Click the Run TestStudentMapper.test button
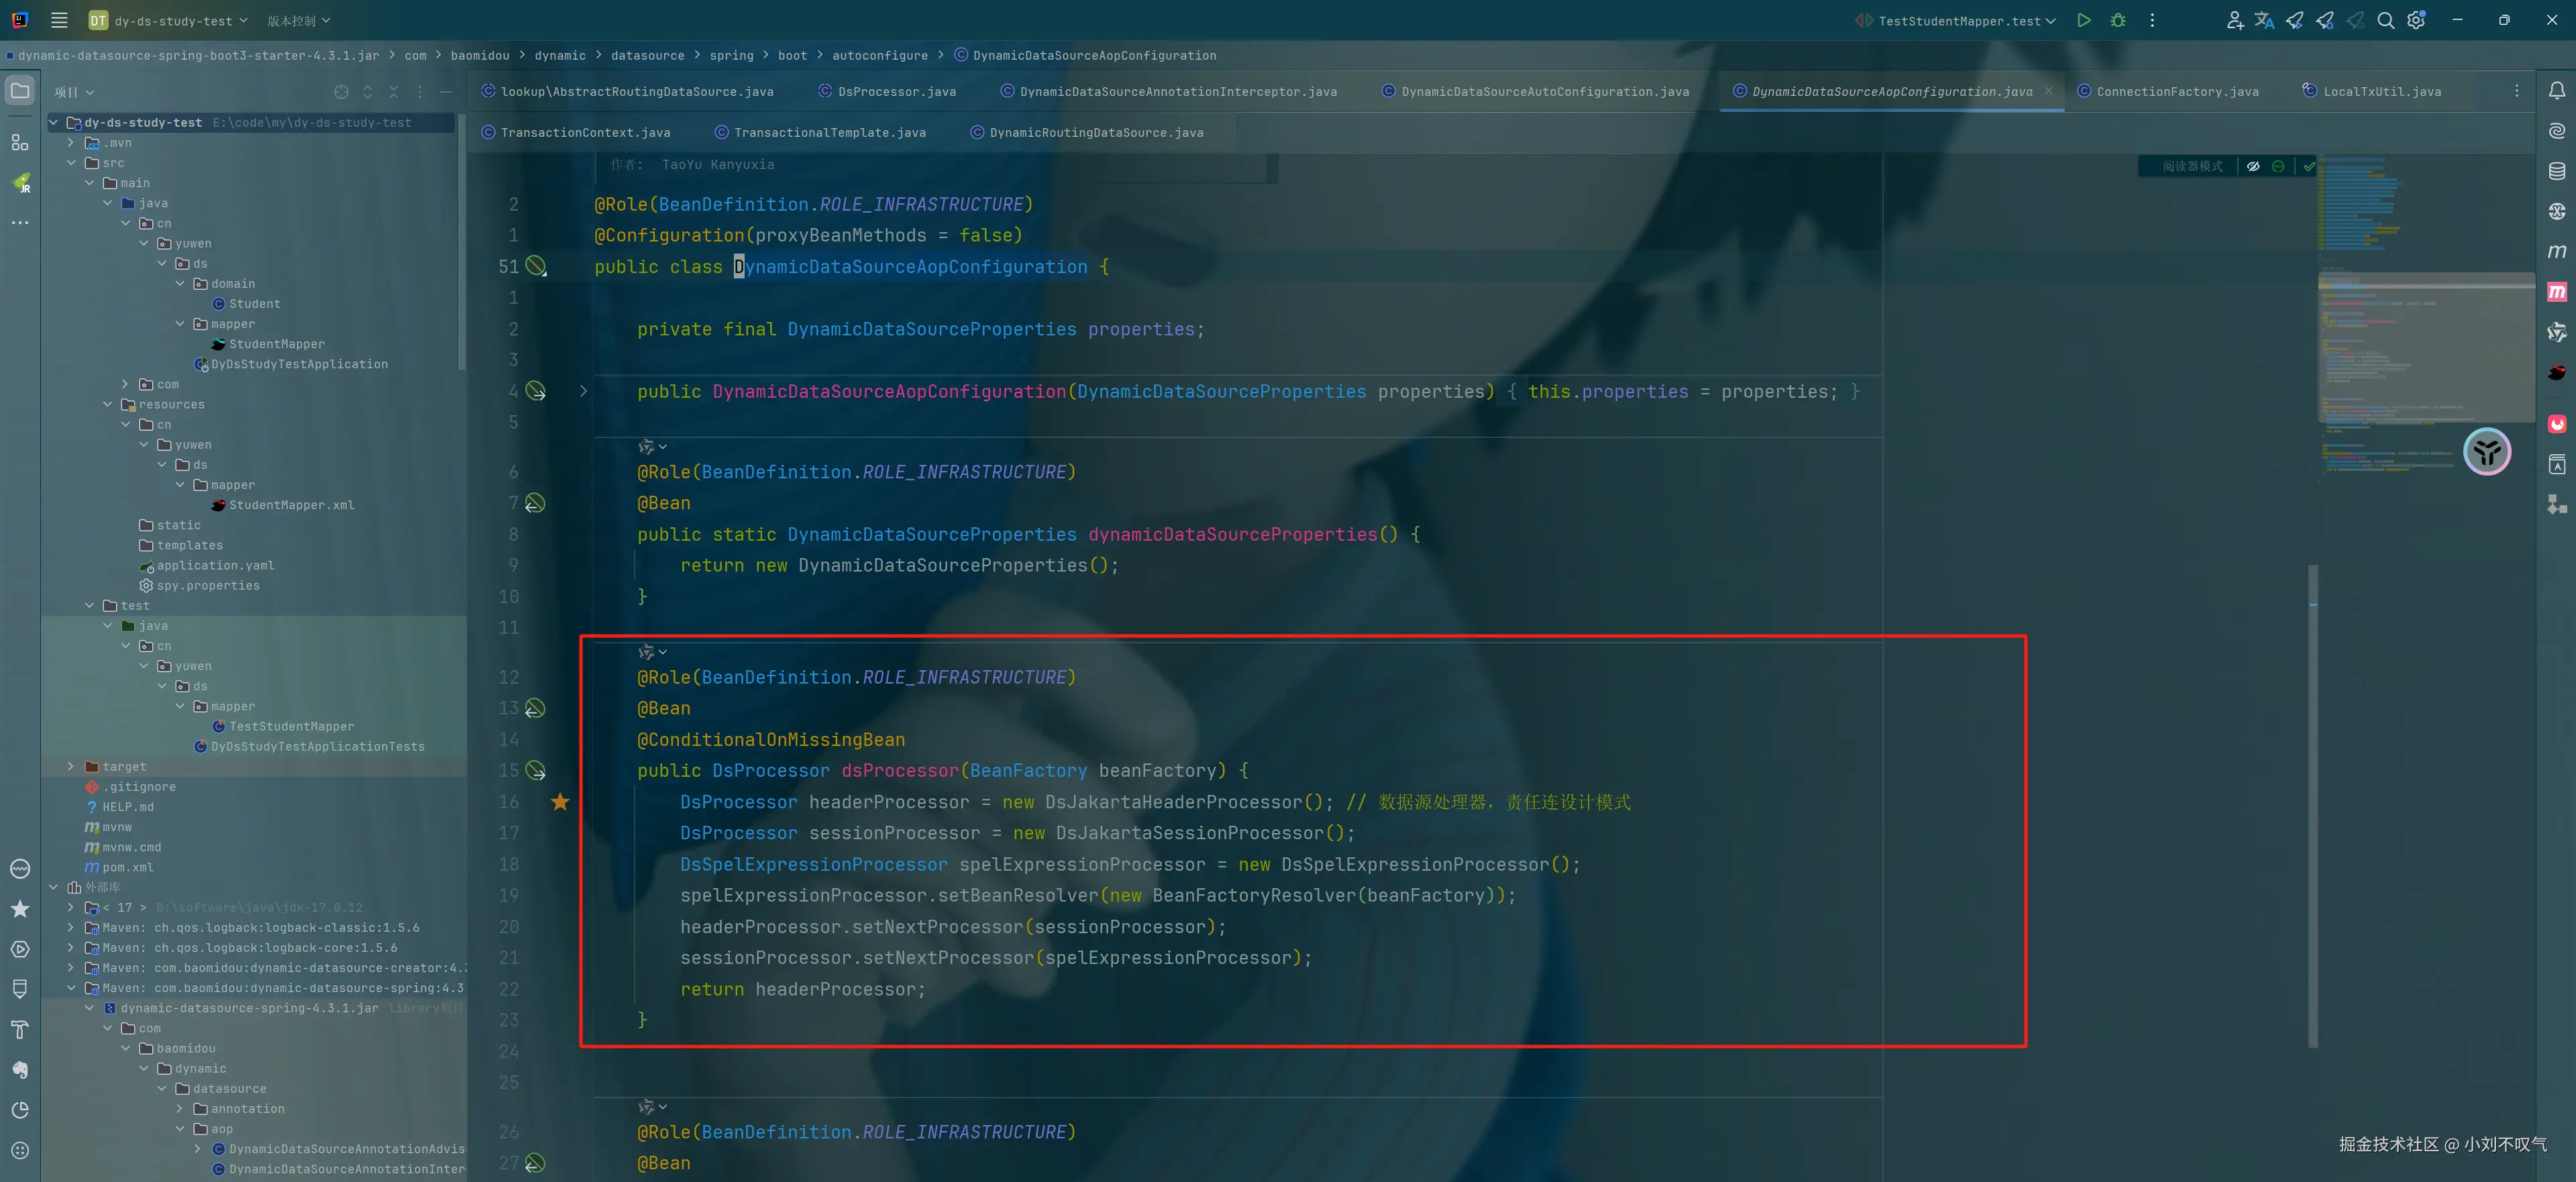The height and width of the screenshot is (1182, 2576). (2083, 20)
